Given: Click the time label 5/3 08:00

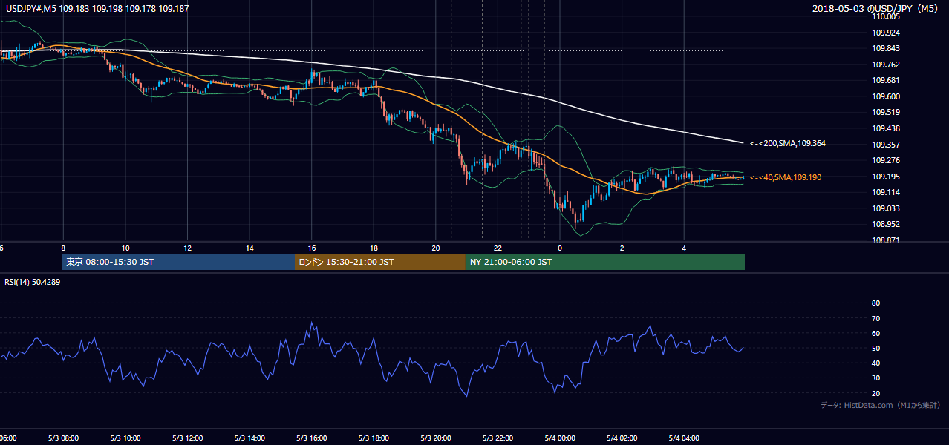Looking at the screenshot, I should pyautogui.click(x=63, y=438).
